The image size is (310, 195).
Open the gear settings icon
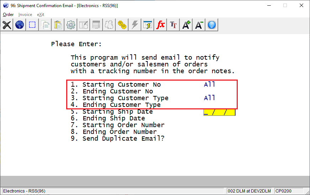pos(71,25)
